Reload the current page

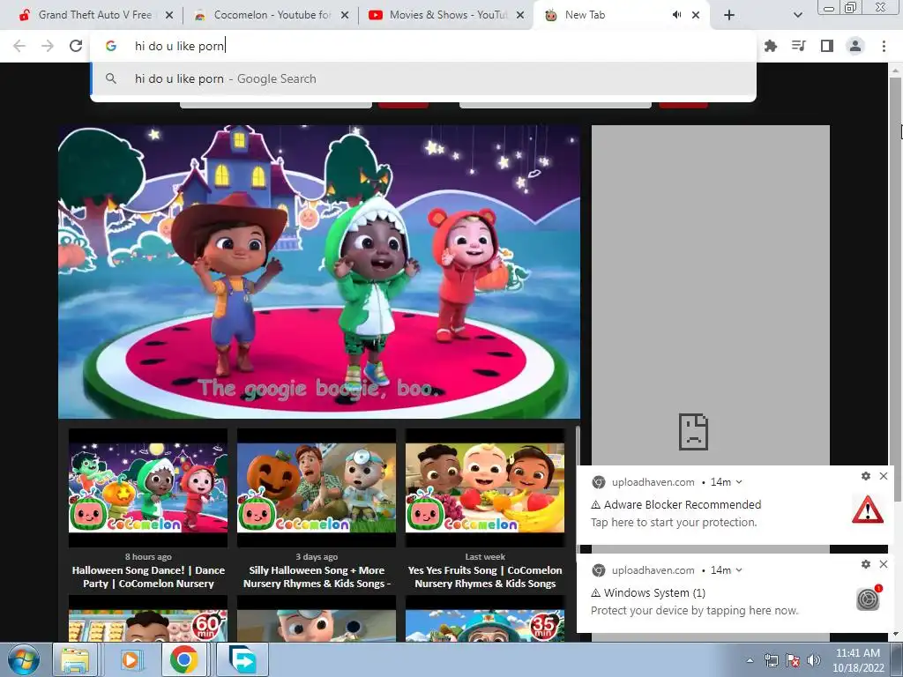point(76,46)
